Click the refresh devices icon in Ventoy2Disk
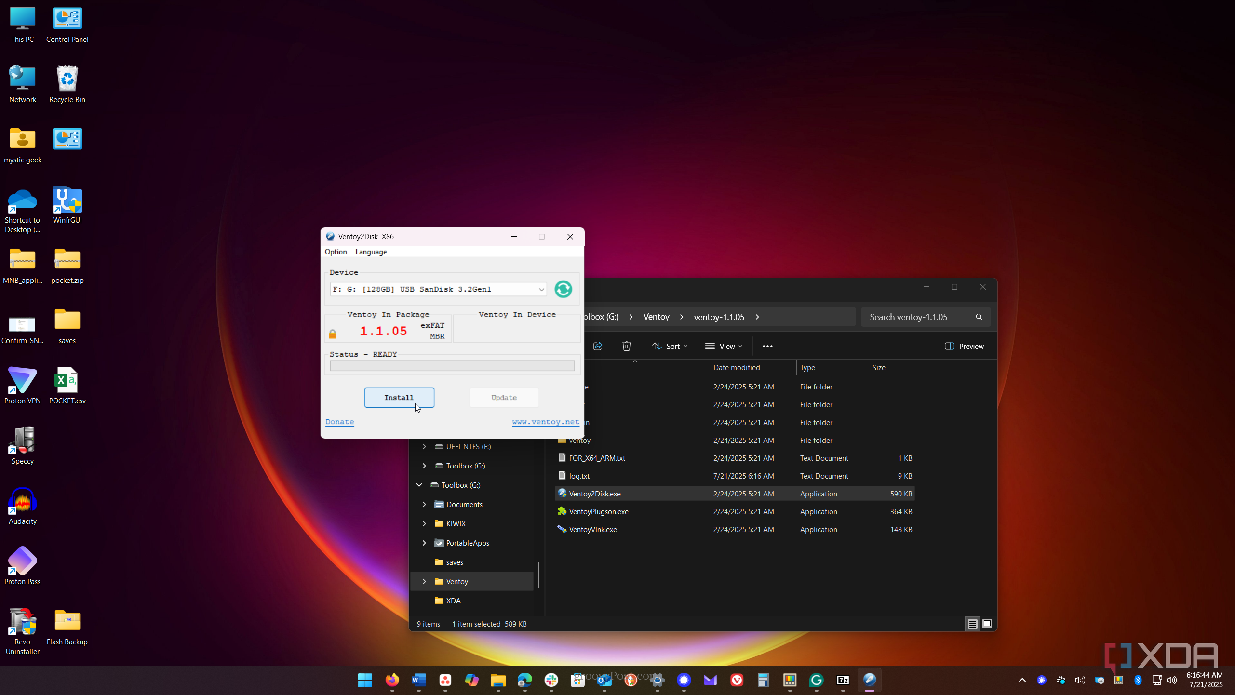 coord(563,289)
